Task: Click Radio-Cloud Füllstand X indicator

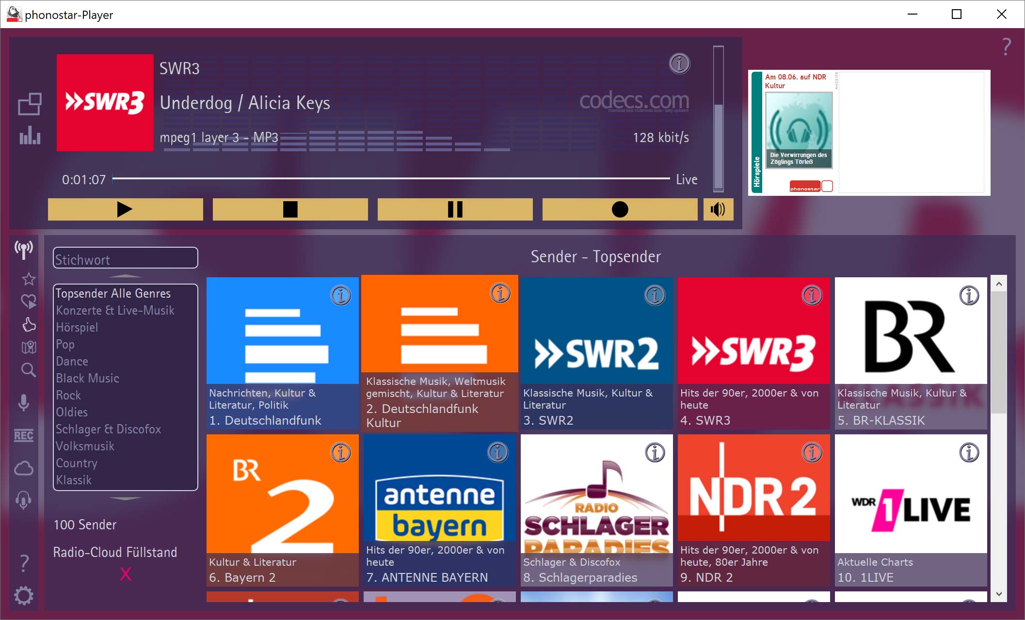Action: tap(125, 574)
